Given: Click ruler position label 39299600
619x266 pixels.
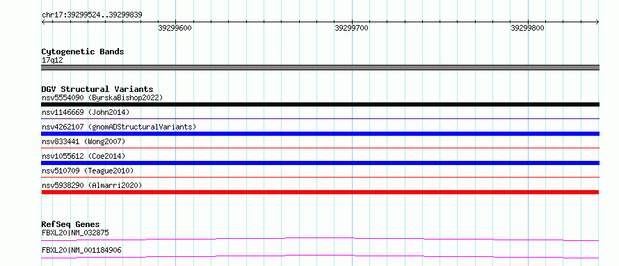Looking at the screenshot, I should pyautogui.click(x=175, y=28).
